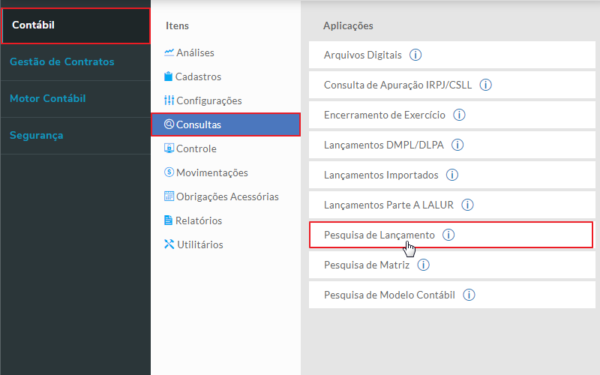Click info icon next to Pesquisa de Lançamento
The width and height of the screenshot is (600, 375).
click(x=448, y=235)
